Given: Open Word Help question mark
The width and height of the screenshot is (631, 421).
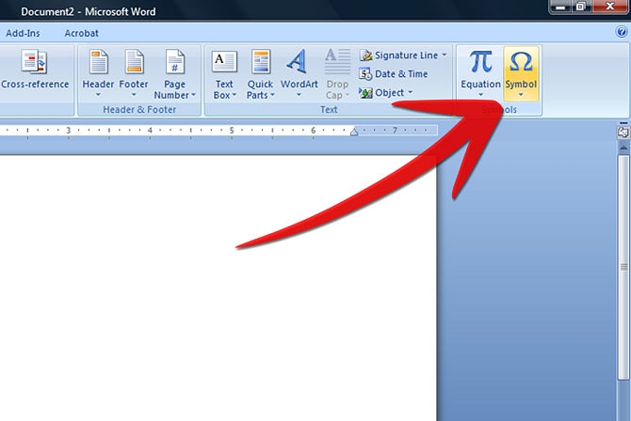Looking at the screenshot, I should [x=622, y=31].
